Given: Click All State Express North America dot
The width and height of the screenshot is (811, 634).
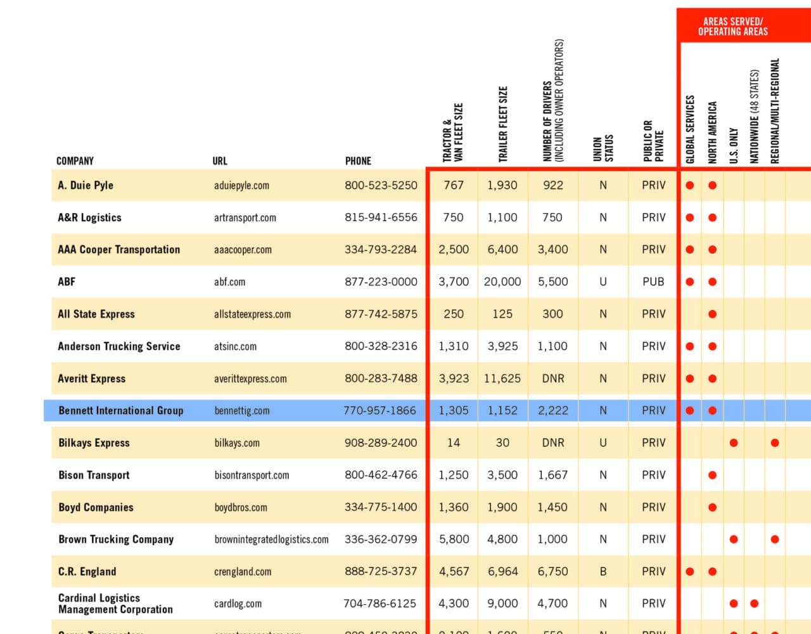Looking at the screenshot, I should (x=712, y=314).
